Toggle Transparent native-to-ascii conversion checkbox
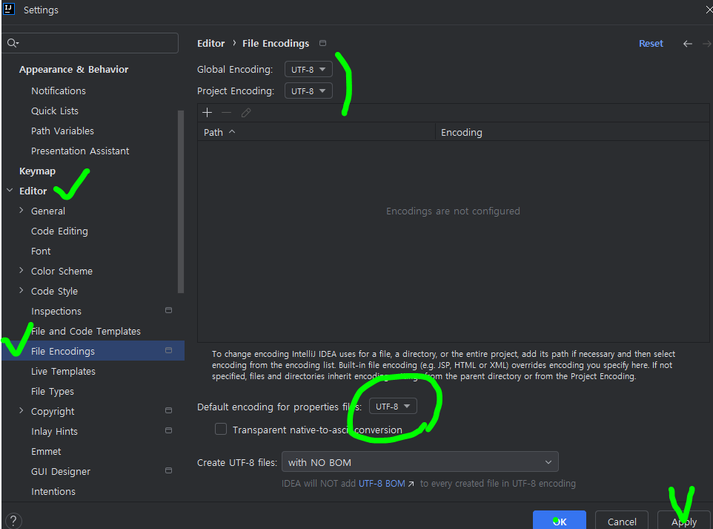Image resolution: width=713 pixels, height=529 pixels. click(x=221, y=430)
